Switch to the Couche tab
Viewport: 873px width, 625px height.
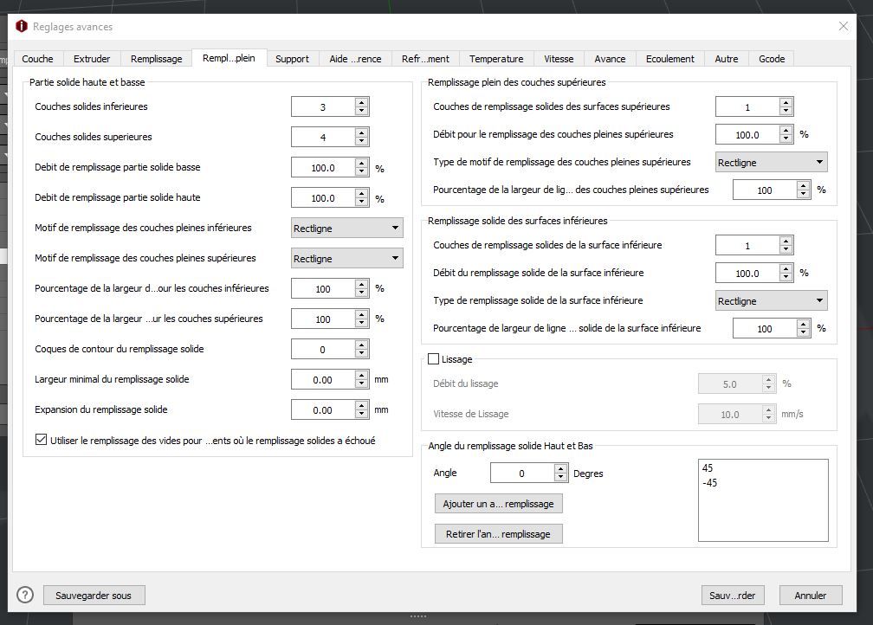pos(37,59)
